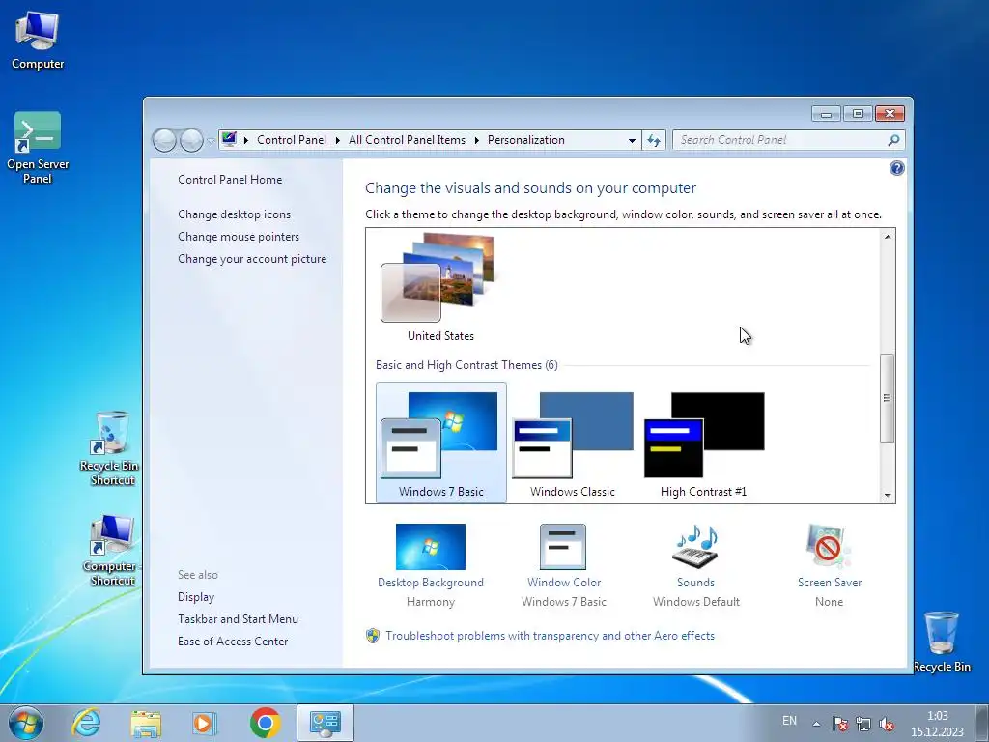Open recent pages dropdown arrow
The height and width of the screenshot is (742, 989).
click(211, 141)
